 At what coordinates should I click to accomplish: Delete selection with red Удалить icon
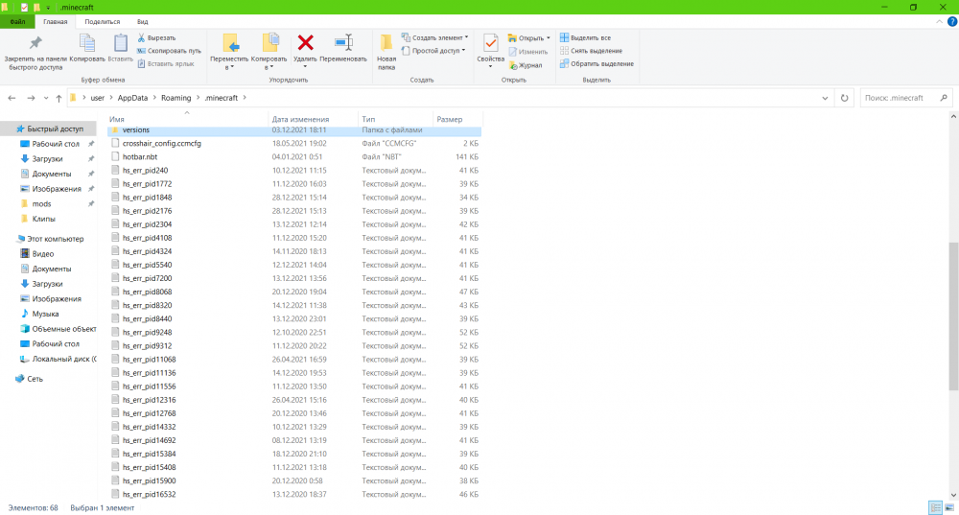[x=305, y=50]
